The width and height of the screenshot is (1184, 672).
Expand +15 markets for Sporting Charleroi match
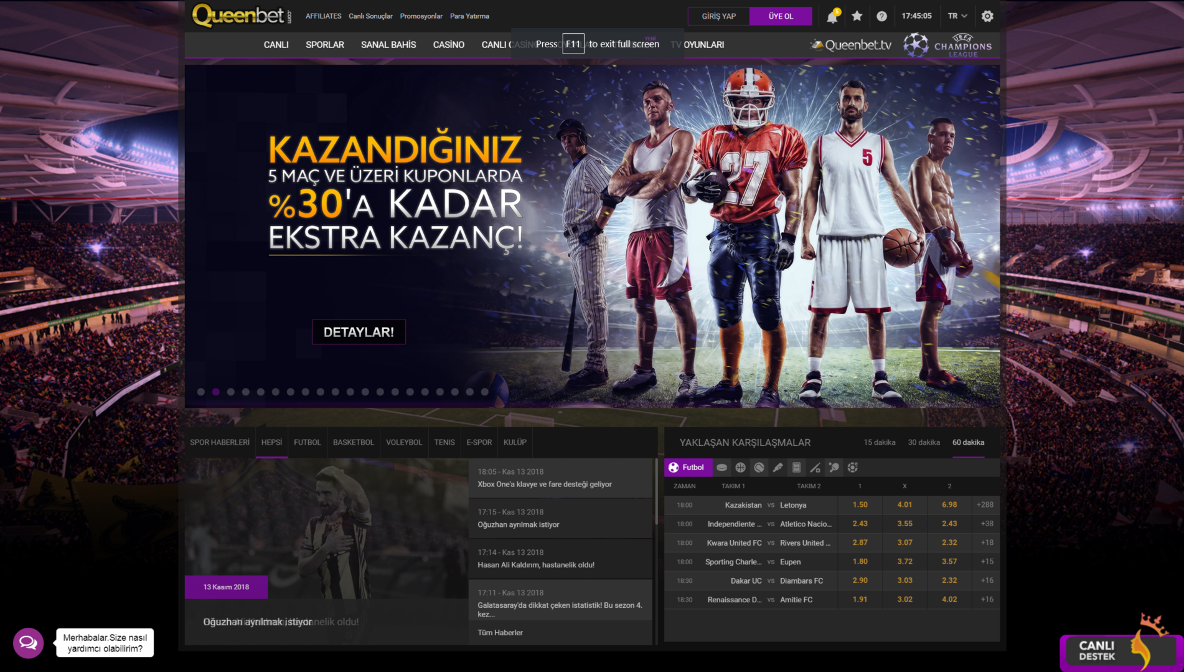coord(987,561)
